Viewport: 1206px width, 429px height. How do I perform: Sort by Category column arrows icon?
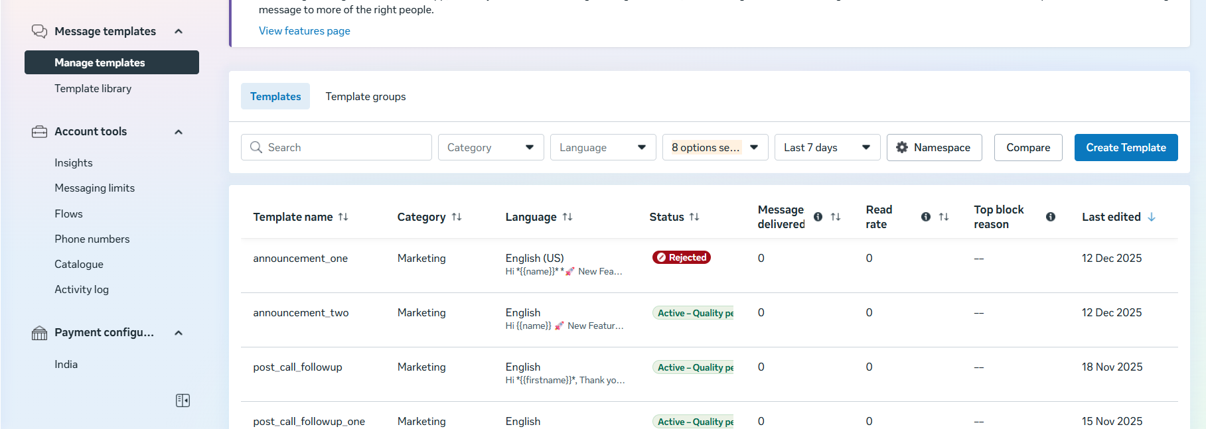[x=457, y=217]
